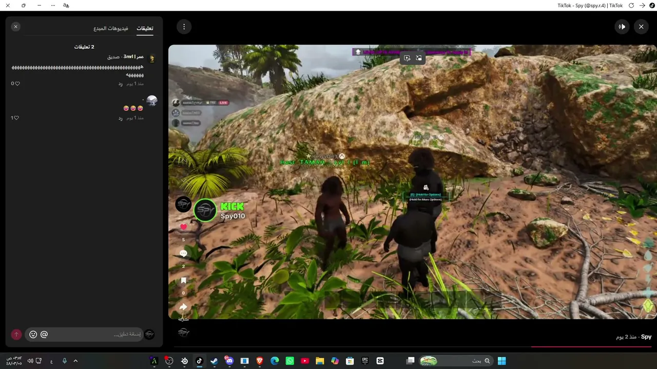Open the translate icon in title bar
Screen dimensions: 657x369
point(66,5)
